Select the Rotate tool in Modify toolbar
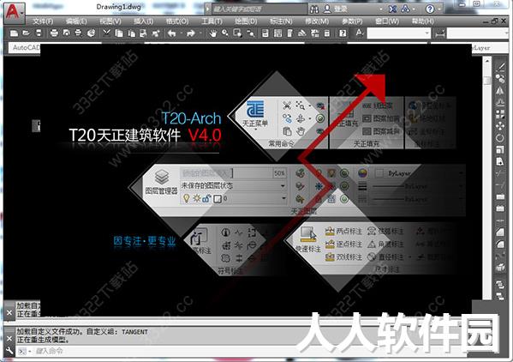The width and height of the screenshot is (513, 362). tap(500, 138)
